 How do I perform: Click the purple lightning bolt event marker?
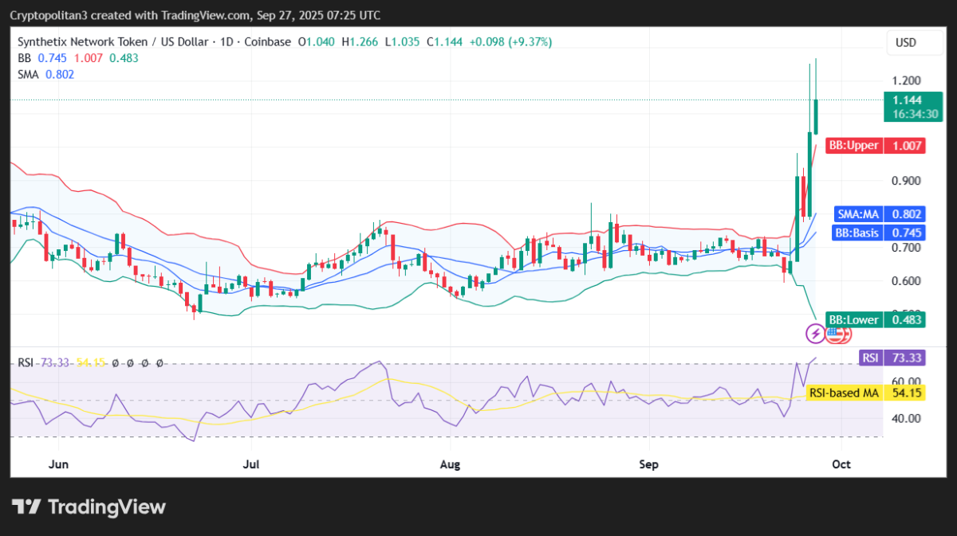(x=815, y=334)
